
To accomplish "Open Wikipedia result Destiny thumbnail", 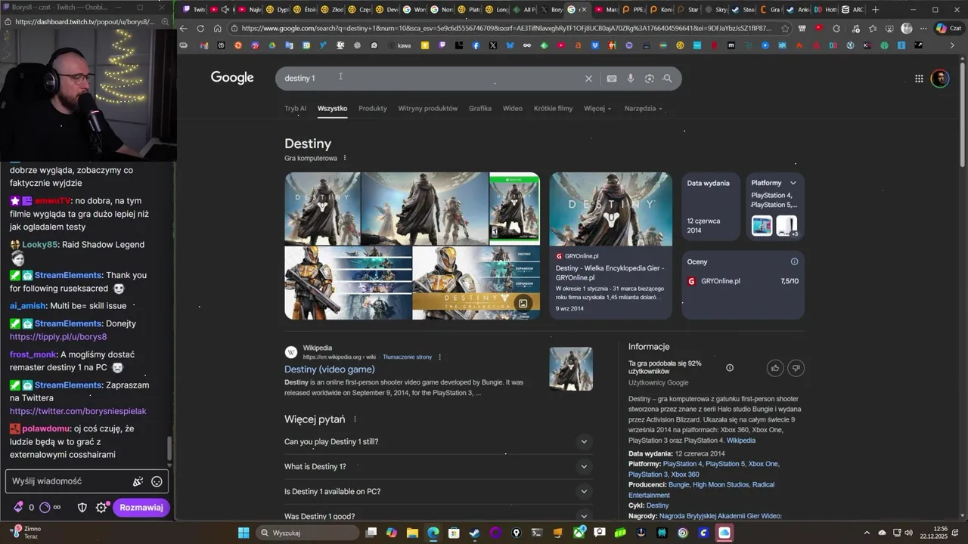I will (x=571, y=369).
